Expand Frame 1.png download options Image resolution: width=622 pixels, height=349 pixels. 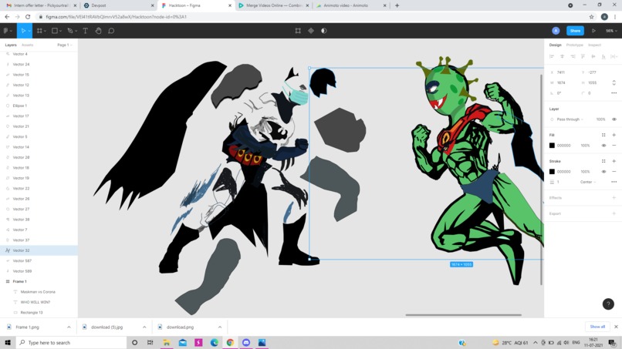(x=69, y=327)
